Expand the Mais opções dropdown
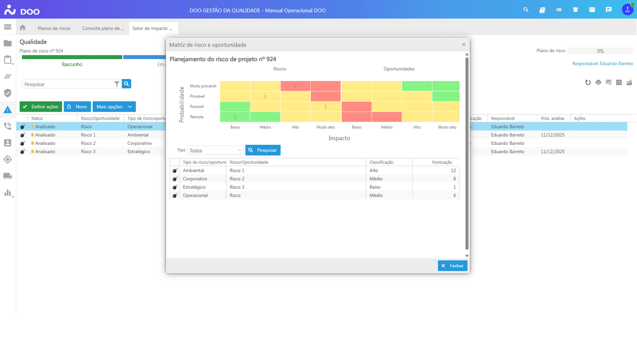Screen dimensions: 637x340 click(x=114, y=107)
